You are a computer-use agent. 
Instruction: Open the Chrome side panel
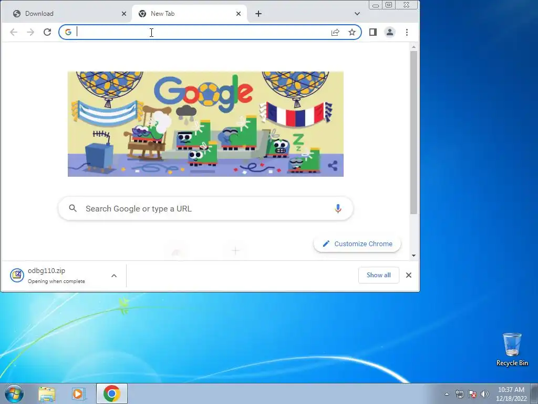pyautogui.click(x=373, y=32)
